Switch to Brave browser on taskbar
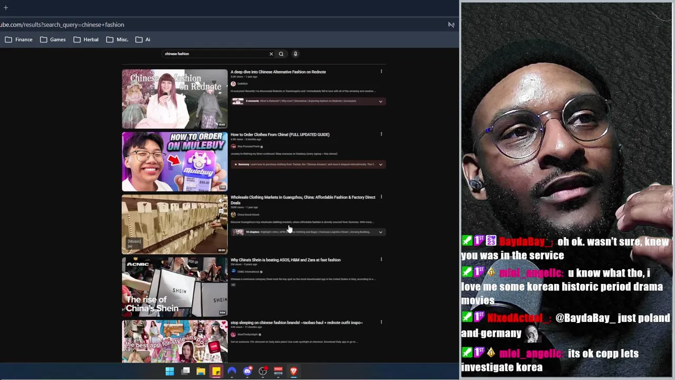 (294, 372)
